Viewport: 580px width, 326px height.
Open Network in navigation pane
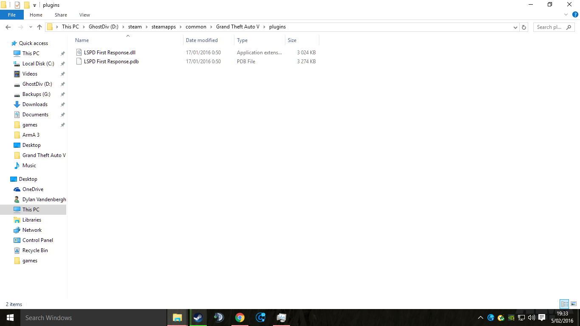coord(32,230)
